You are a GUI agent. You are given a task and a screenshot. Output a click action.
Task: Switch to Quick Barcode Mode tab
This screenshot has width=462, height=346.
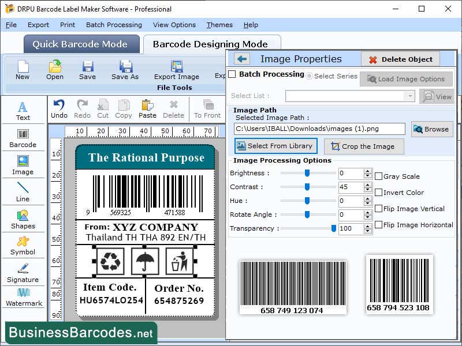click(x=81, y=44)
